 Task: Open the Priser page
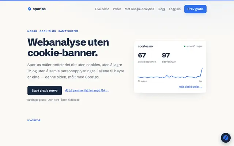click(x=117, y=9)
